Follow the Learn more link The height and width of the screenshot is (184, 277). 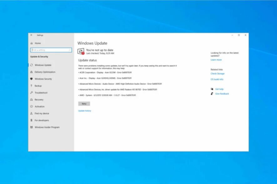pos(216,60)
